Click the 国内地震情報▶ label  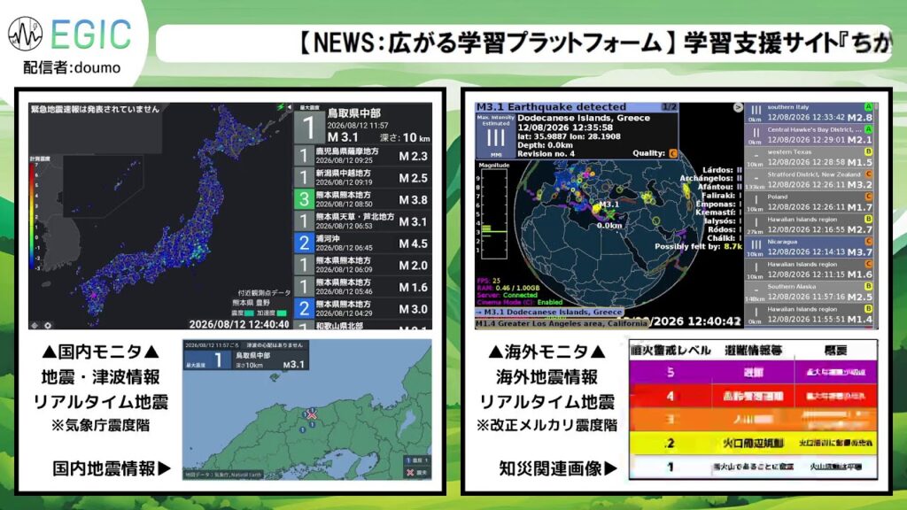(112, 468)
